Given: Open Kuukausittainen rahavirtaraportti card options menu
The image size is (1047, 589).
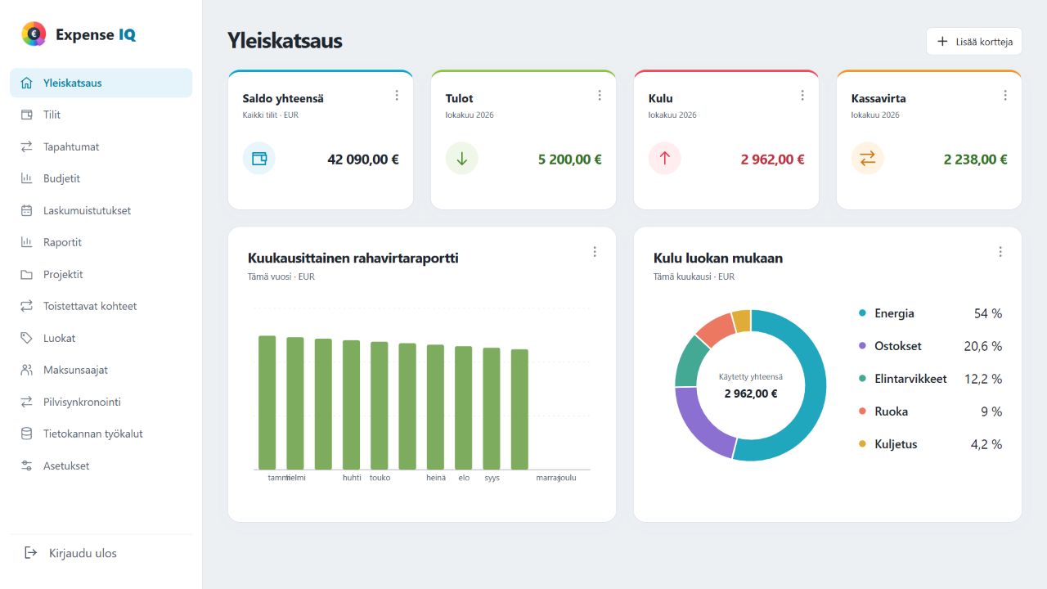Looking at the screenshot, I should 595,252.
